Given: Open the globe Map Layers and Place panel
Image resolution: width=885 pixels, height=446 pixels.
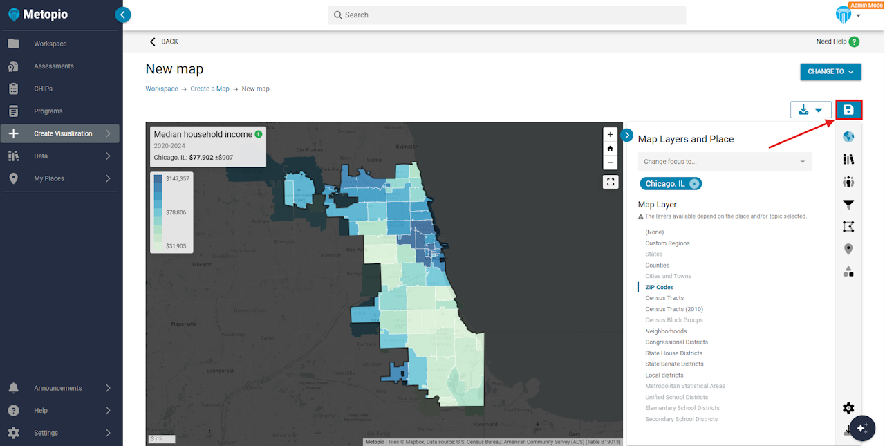Looking at the screenshot, I should (x=848, y=137).
